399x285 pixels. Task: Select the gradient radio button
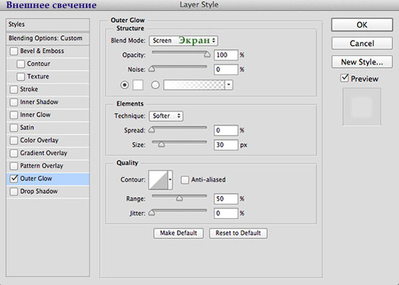[155, 84]
